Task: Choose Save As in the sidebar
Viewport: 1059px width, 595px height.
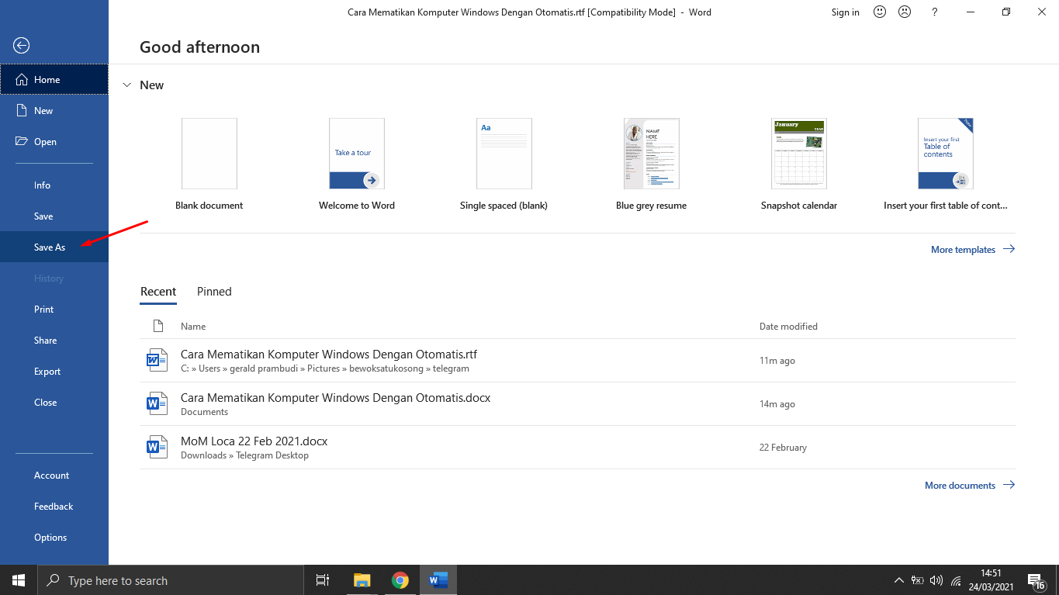Action: click(x=54, y=247)
